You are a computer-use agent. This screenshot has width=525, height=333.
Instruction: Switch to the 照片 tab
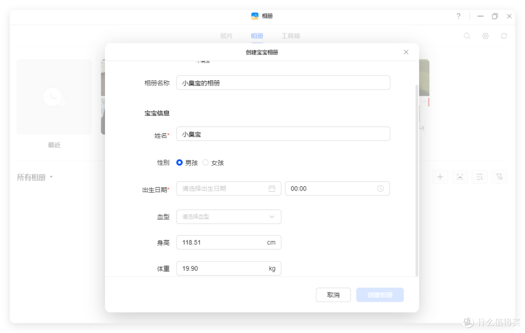point(227,36)
